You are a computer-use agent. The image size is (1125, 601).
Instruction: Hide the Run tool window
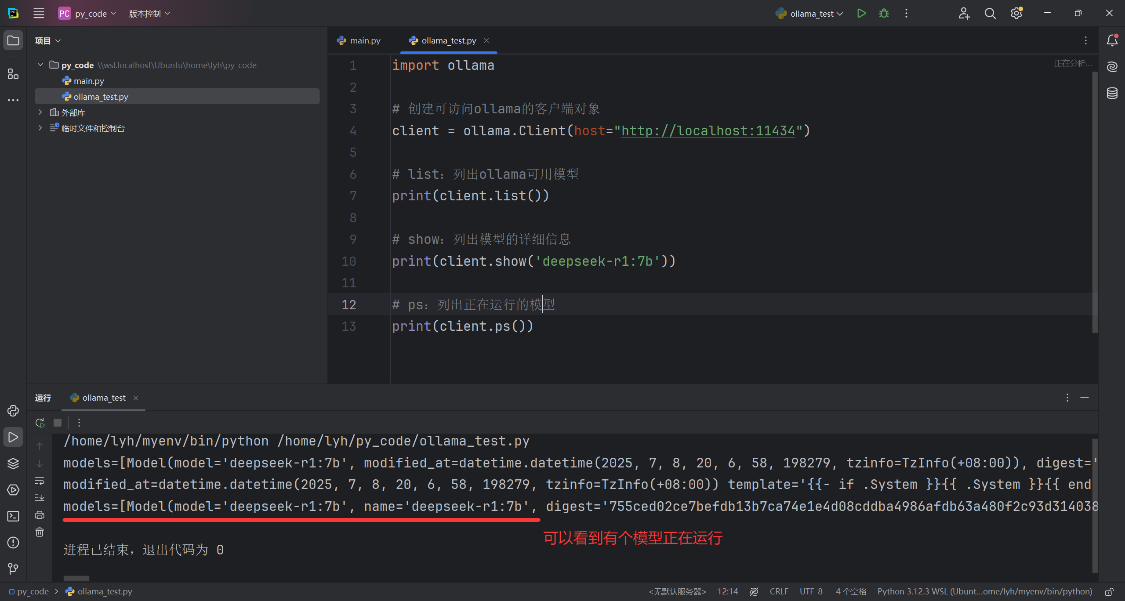pos(1085,398)
